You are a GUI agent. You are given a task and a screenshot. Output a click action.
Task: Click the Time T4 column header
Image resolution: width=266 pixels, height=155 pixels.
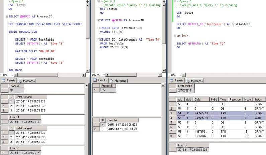point(122,120)
